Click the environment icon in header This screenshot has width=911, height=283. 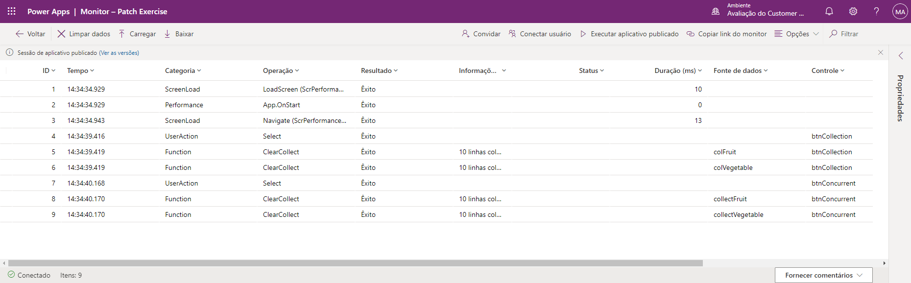[x=716, y=11]
